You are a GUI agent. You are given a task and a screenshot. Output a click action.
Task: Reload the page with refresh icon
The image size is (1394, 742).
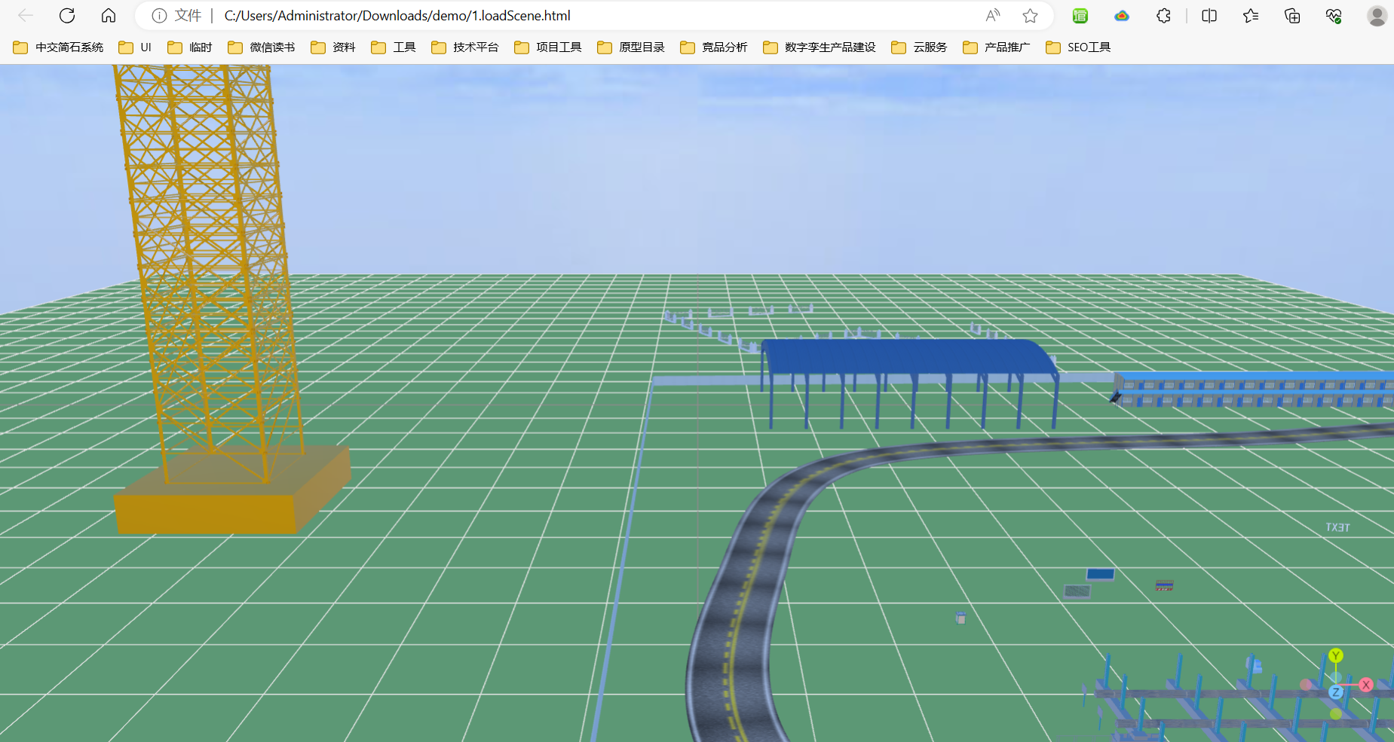click(x=67, y=16)
